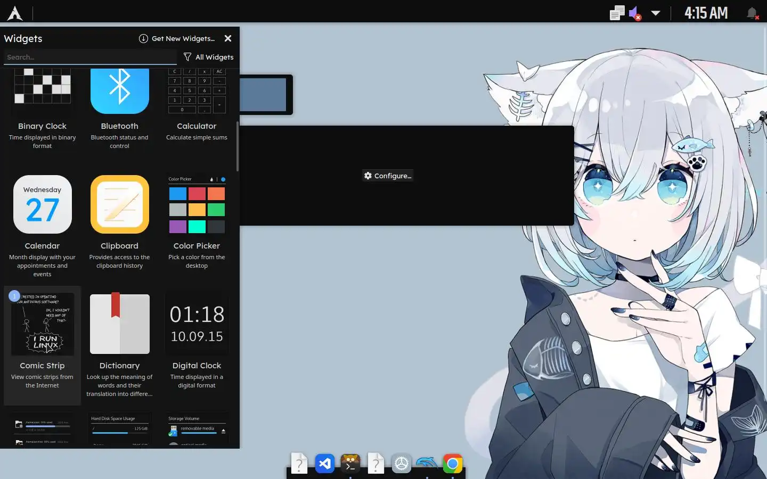
Task: Open unknown-file dock icon beside terminal
Action: [376, 464]
